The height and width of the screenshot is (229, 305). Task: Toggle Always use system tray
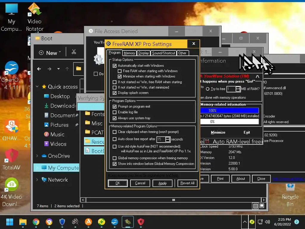click(x=115, y=118)
